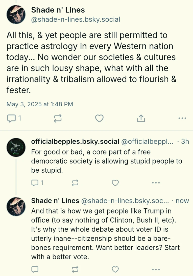Reply to officialbepples comment

coord(37,183)
